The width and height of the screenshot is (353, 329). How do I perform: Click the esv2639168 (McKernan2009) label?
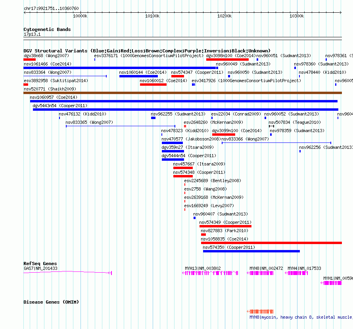click(214, 197)
